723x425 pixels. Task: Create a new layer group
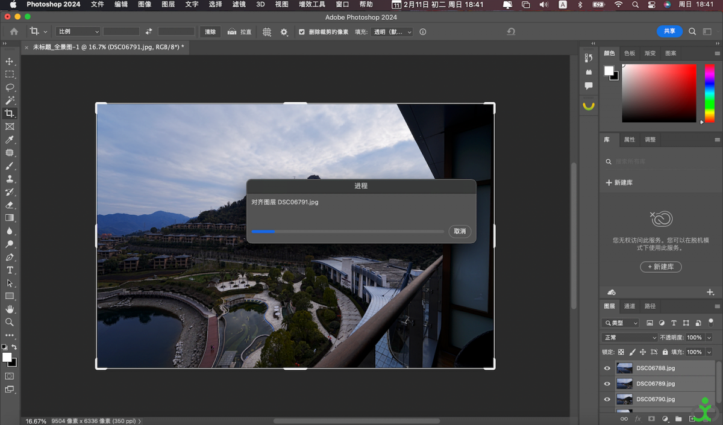pyautogui.click(x=678, y=418)
